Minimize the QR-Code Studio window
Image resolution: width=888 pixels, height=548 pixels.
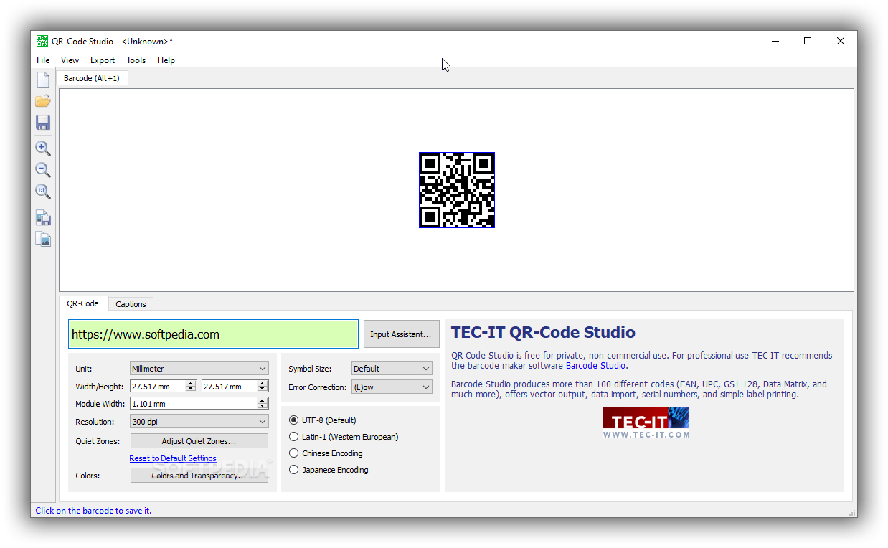[x=775, y=41]
